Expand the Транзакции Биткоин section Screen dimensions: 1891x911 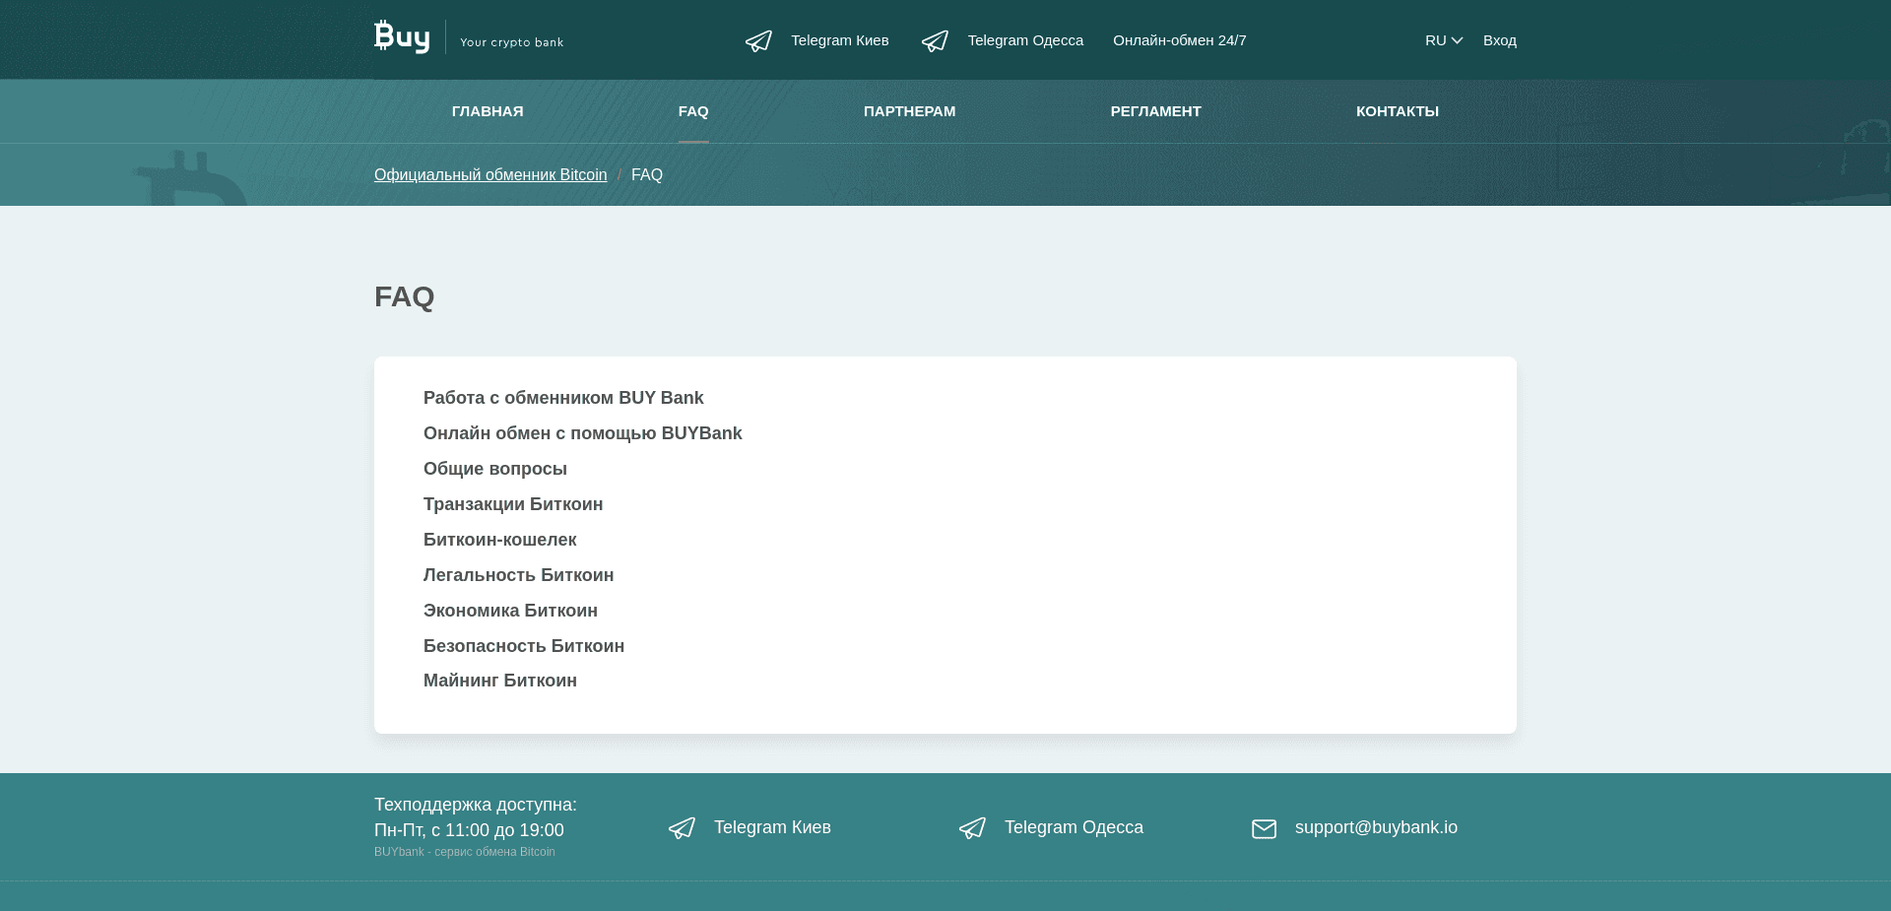point(513,504)
